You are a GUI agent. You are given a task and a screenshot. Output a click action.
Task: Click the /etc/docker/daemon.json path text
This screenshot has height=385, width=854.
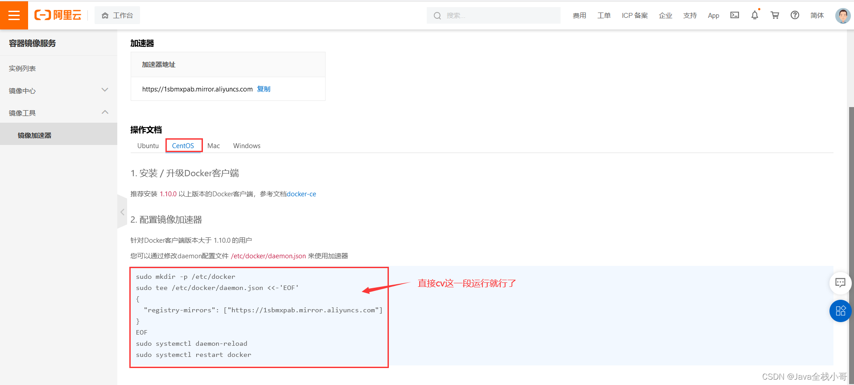[268, 256]
